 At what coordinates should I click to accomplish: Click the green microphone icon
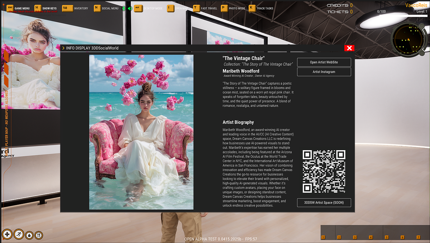[x=124, y=8]
